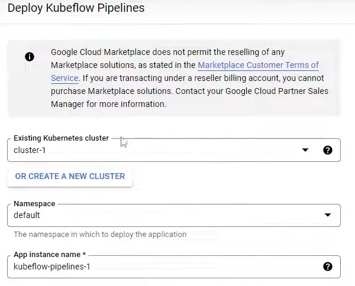Click the Deploy Kubeflow Pipelines heading
355x286 pixels.
point(76,8)
